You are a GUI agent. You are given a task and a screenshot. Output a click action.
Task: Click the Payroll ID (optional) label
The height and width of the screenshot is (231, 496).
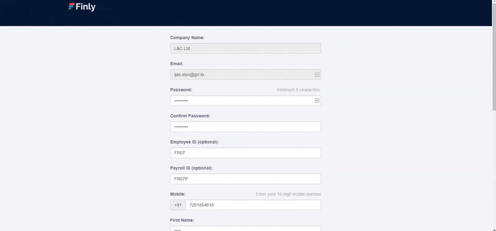[x=191, y=168]
